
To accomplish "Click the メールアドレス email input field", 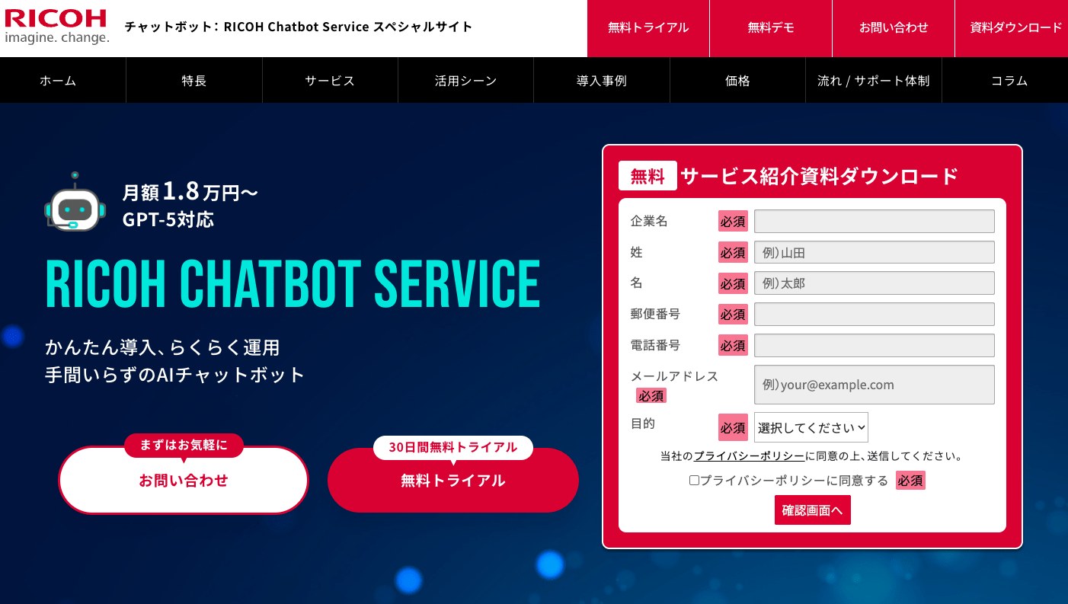I will click(874, 385).
